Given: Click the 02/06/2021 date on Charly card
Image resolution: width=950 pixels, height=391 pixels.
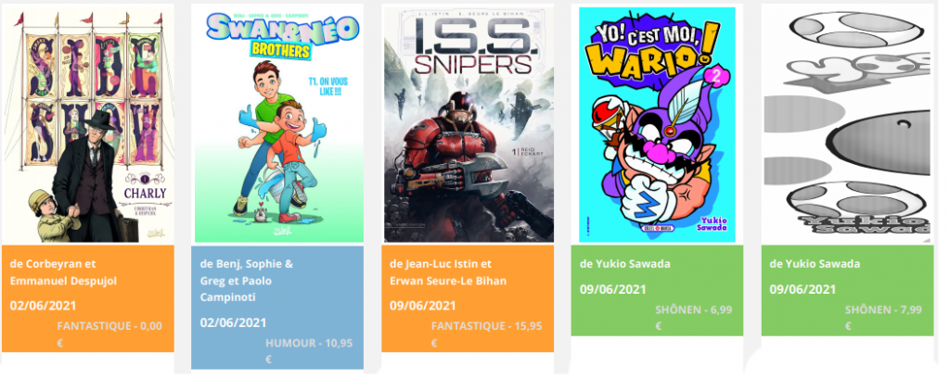Looking at the screenshot, I should (43, 306).
